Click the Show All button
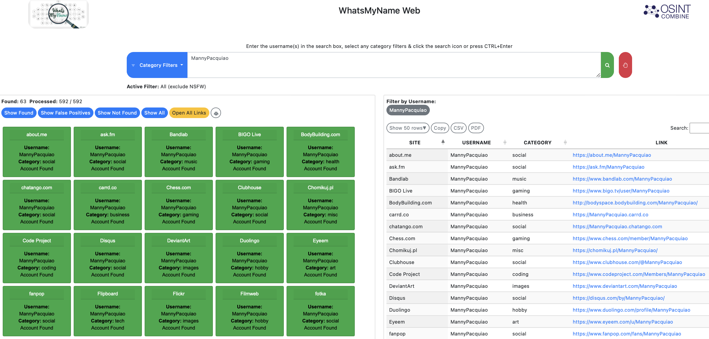The height and width of the screenshot is (339, 709). click(x=154, y=113)
